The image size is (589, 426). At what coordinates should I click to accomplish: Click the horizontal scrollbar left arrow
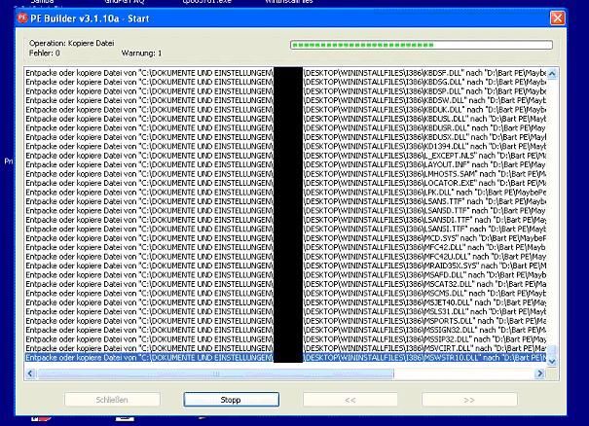(31, 373)
